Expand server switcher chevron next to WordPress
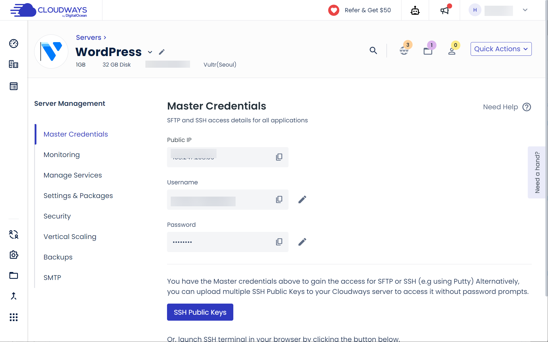The width and height of the screenshot is (548, 342). pyautogui.click(x=150, y=52)
